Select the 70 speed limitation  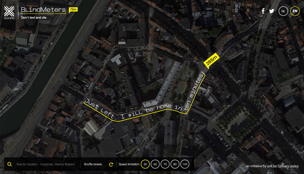165,164
